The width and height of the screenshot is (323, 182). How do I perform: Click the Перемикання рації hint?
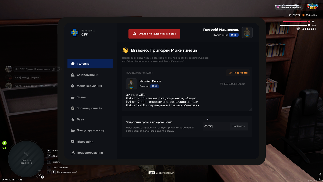pyautogui.click(x=62, y=172)
